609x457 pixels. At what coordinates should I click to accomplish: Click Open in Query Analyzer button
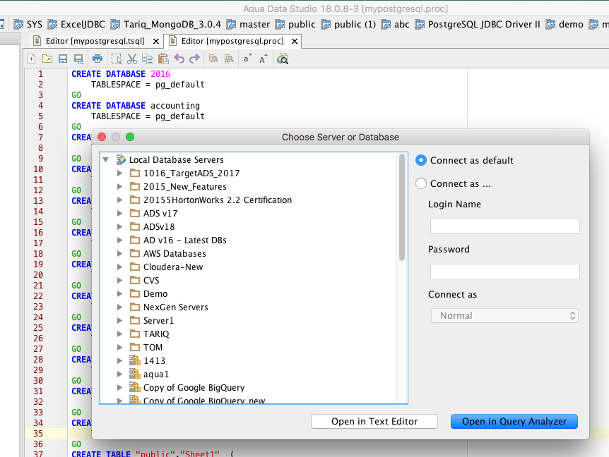tap(514, 421)
